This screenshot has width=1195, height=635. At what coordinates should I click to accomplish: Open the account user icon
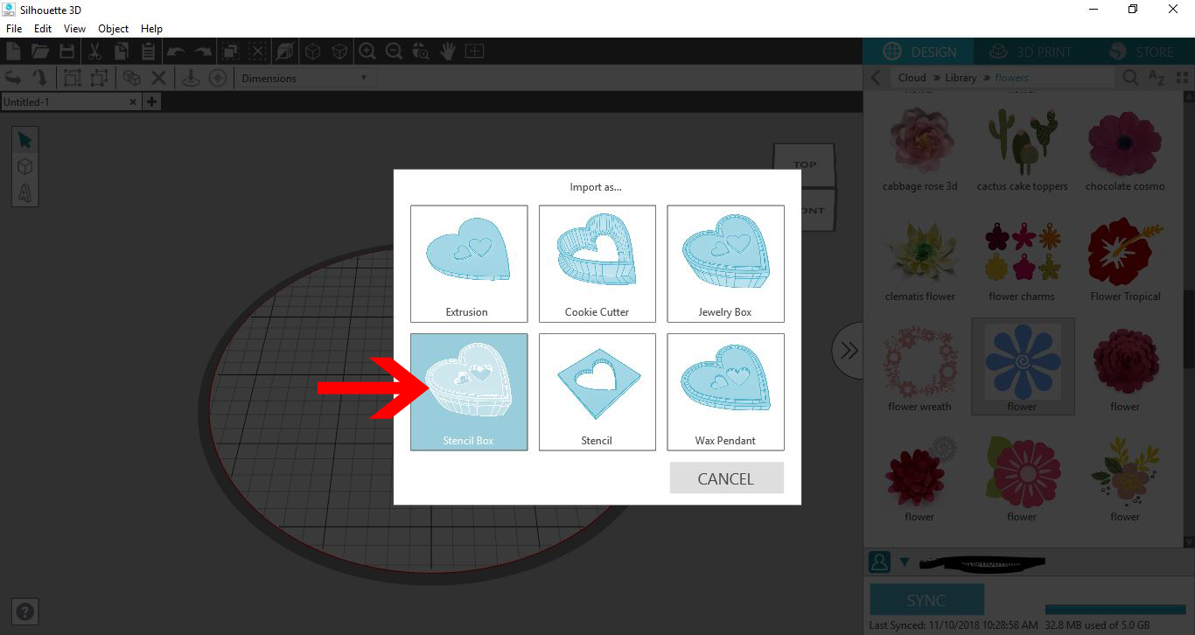[x=879, y=562]
